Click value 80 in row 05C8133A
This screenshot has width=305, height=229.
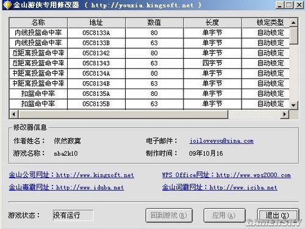coord(154,33)
